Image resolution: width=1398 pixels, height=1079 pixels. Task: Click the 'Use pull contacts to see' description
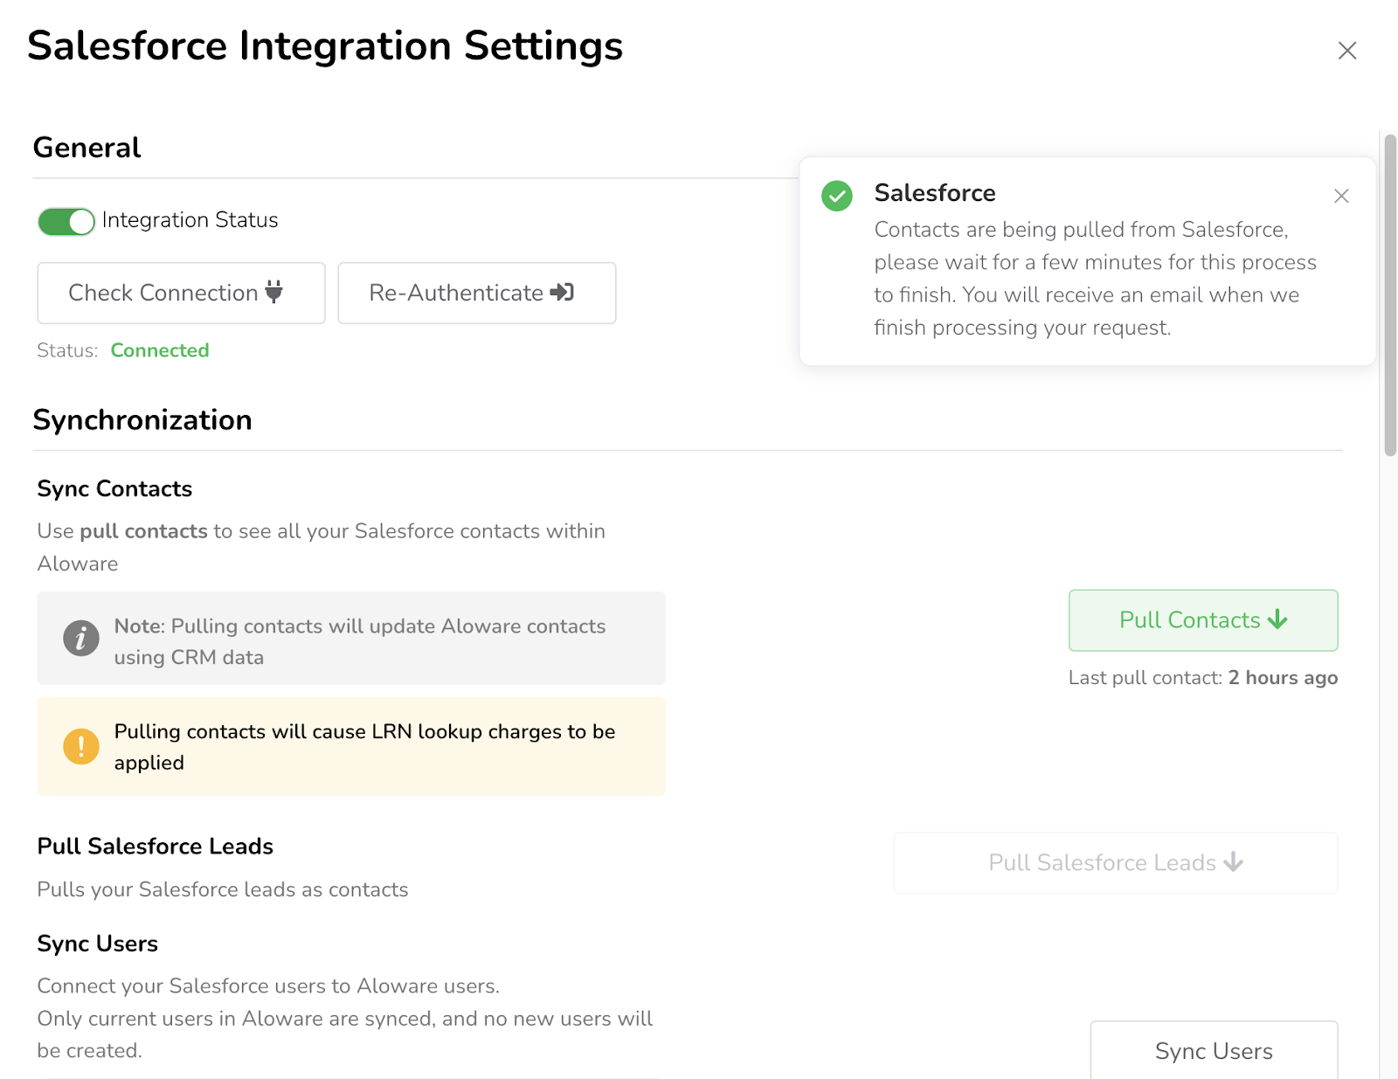click(x=322, y=547)
